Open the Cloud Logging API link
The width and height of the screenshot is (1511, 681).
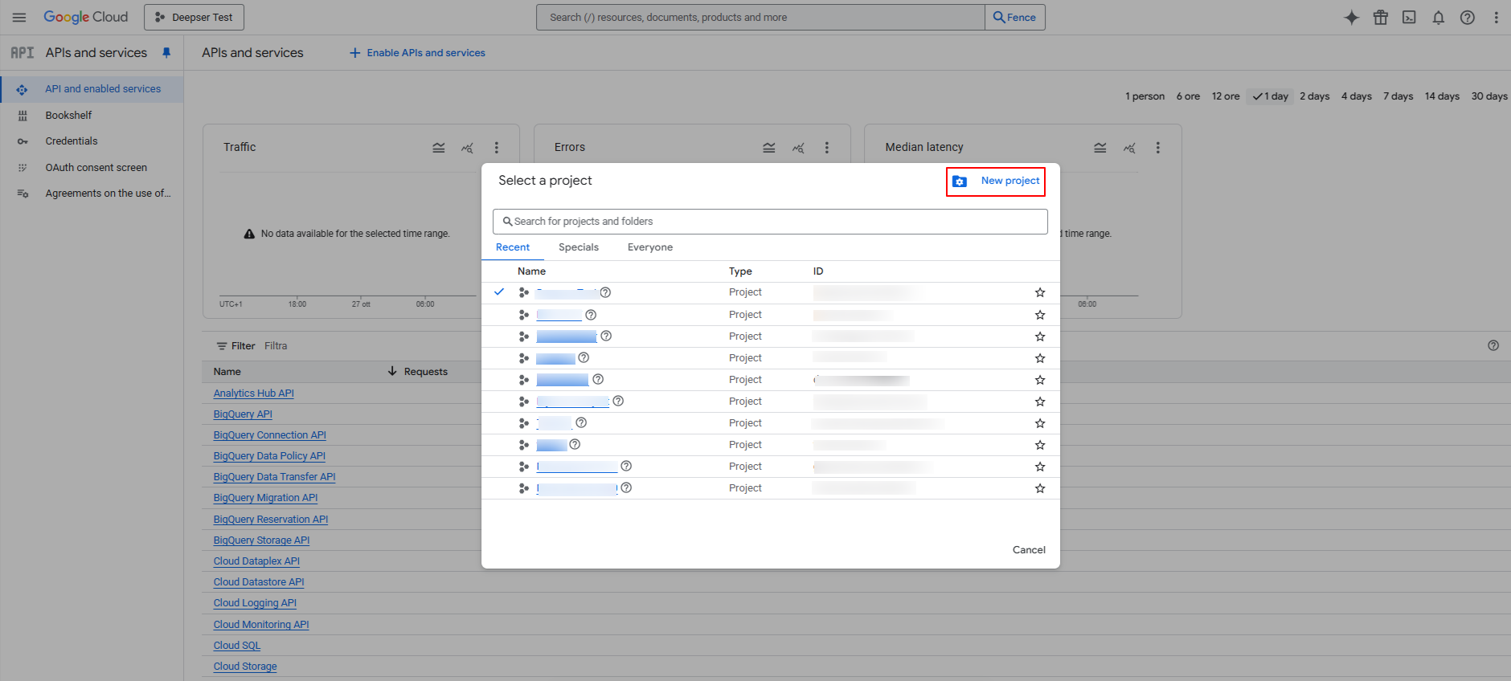(x=255, y=603)
